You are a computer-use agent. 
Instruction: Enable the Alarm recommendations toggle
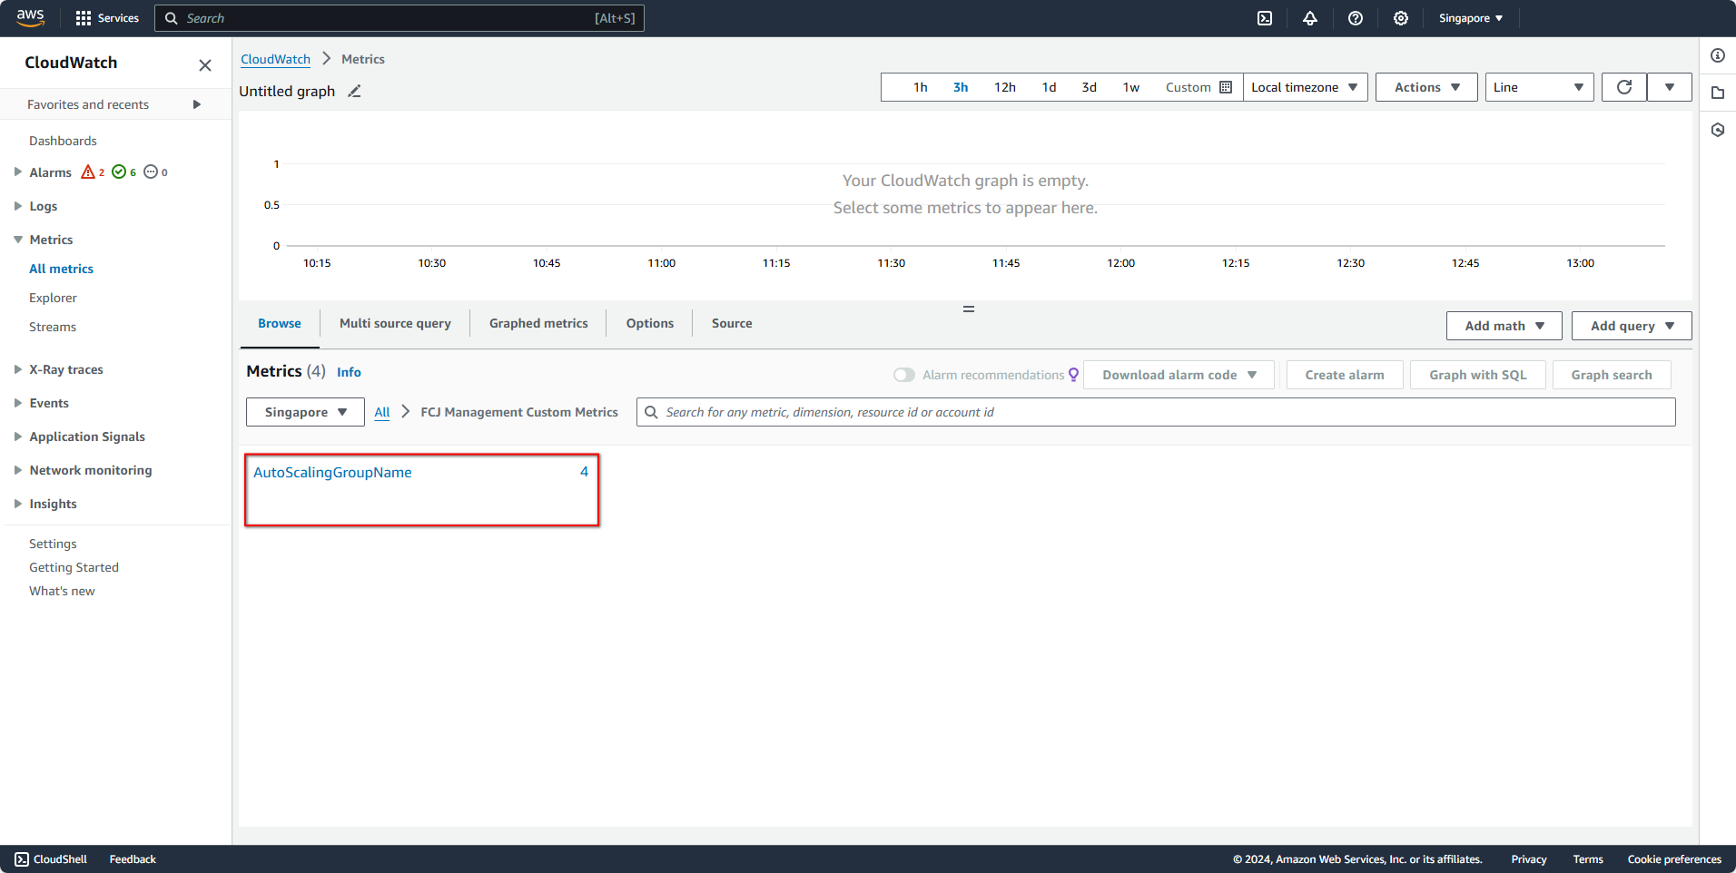(904, 374)
